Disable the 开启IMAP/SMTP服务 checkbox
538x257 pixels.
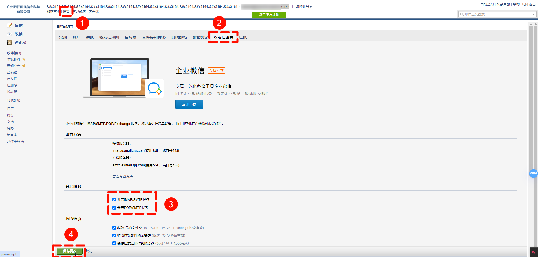pyautogui.click(x=114, y=199)
